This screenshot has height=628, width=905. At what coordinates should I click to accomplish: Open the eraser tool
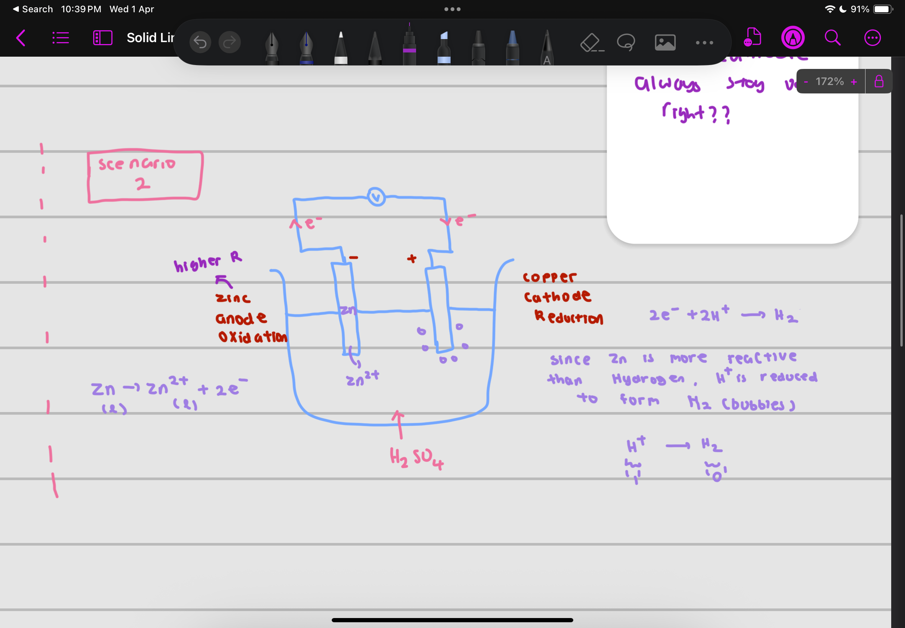591,42
